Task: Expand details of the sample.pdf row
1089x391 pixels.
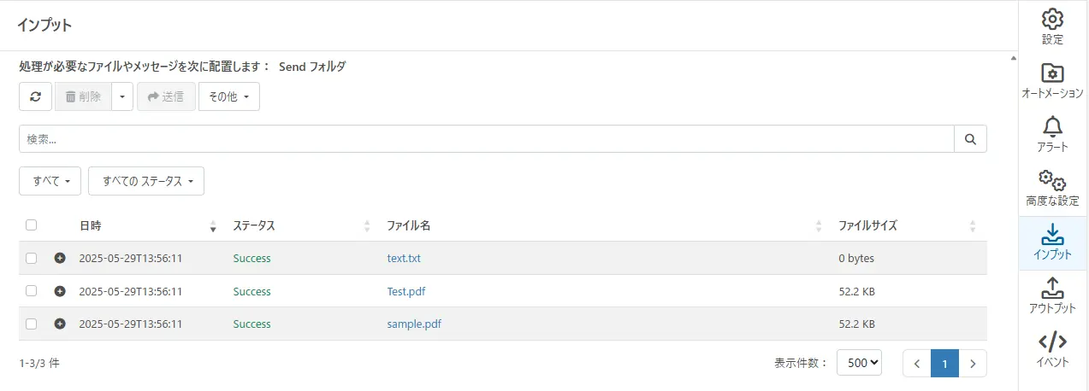Action: click(60, 324)
